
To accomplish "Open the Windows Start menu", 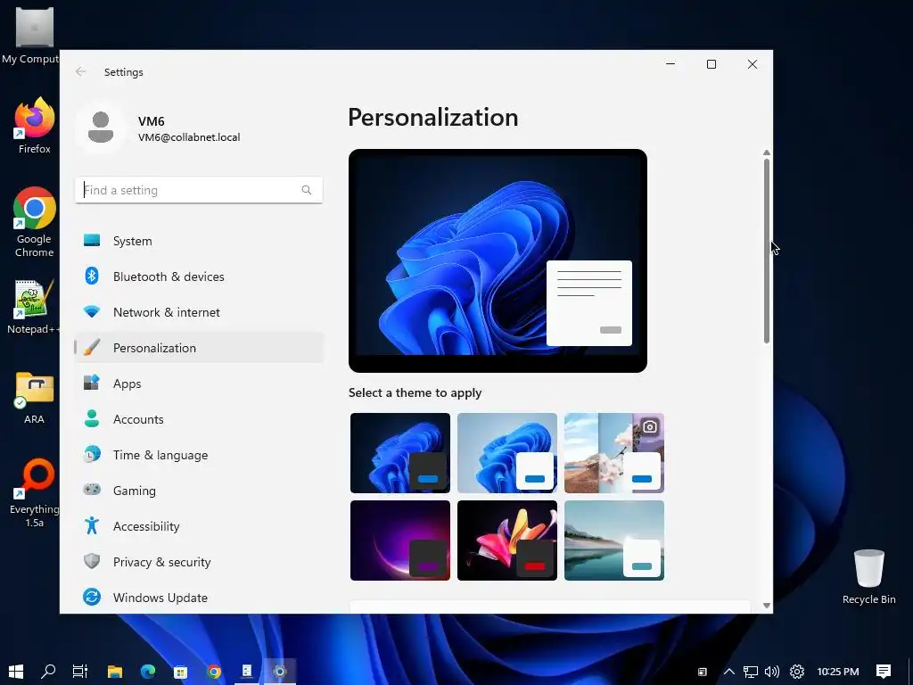I will click(x=16, y=672).
